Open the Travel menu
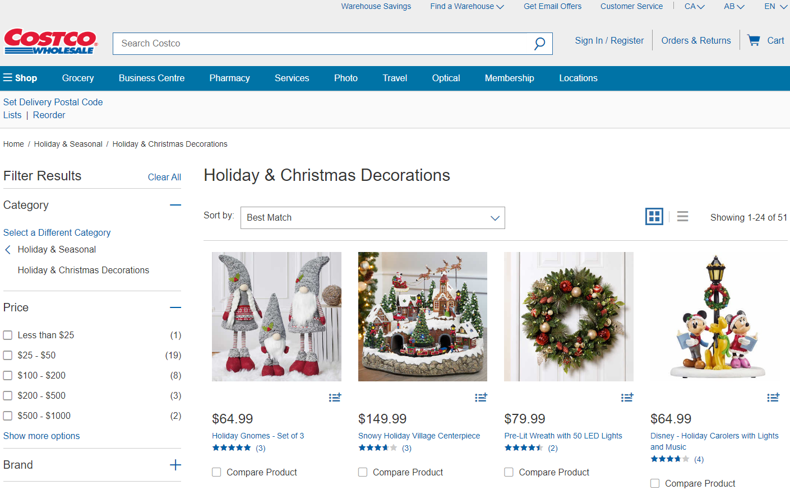 pyautogui.click(x=395, y=78)
